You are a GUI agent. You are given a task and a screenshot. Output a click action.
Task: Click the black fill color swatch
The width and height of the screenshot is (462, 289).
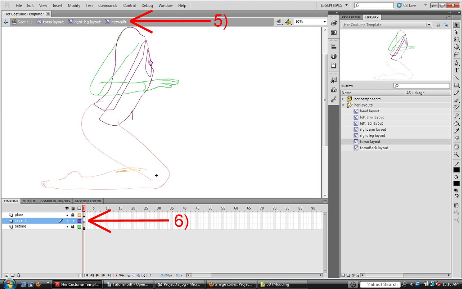(457, 184)
